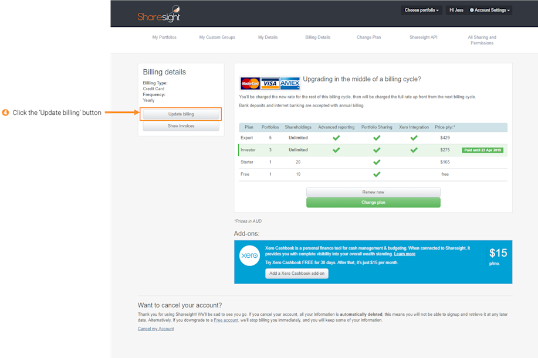Open All Sharing and Permissions tab
The image size is (538, 358).
tap(482, 40)
